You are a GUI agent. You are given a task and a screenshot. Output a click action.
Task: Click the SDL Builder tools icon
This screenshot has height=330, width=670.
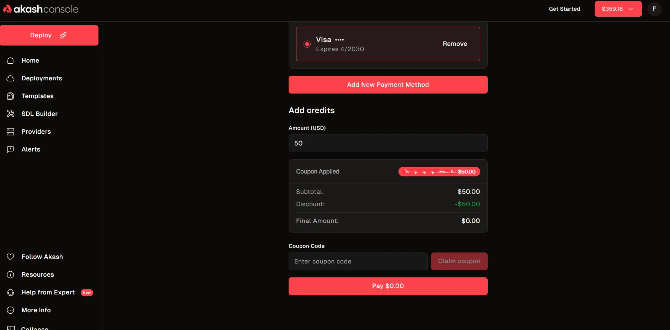point(11,114)
